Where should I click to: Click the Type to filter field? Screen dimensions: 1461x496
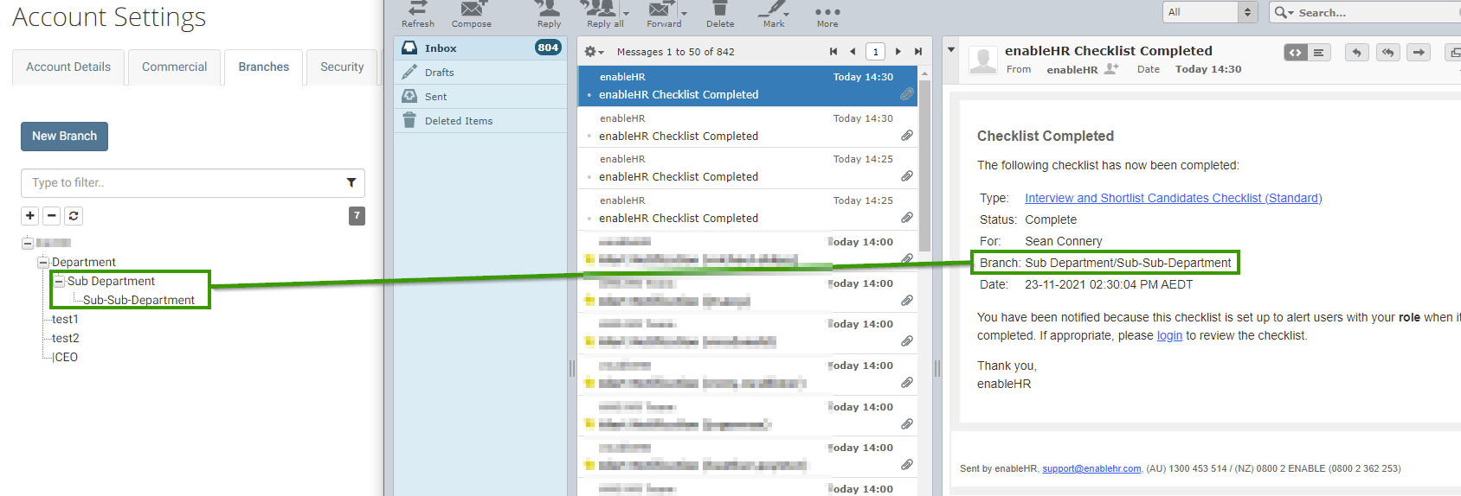point(193,183)
